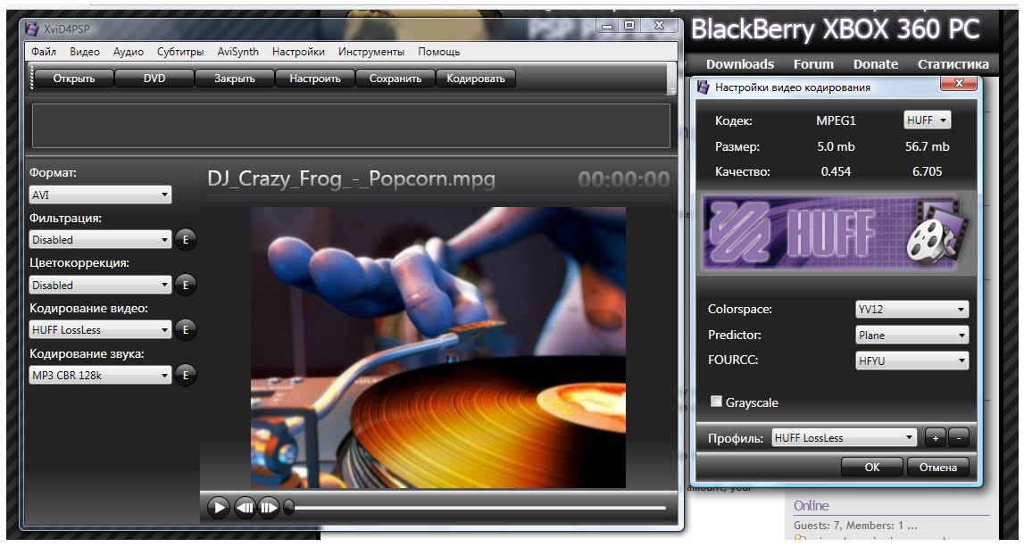Open the HUFF codec selector dropdown
This screenshot has width=1024, height=547.
coord(927,120)
